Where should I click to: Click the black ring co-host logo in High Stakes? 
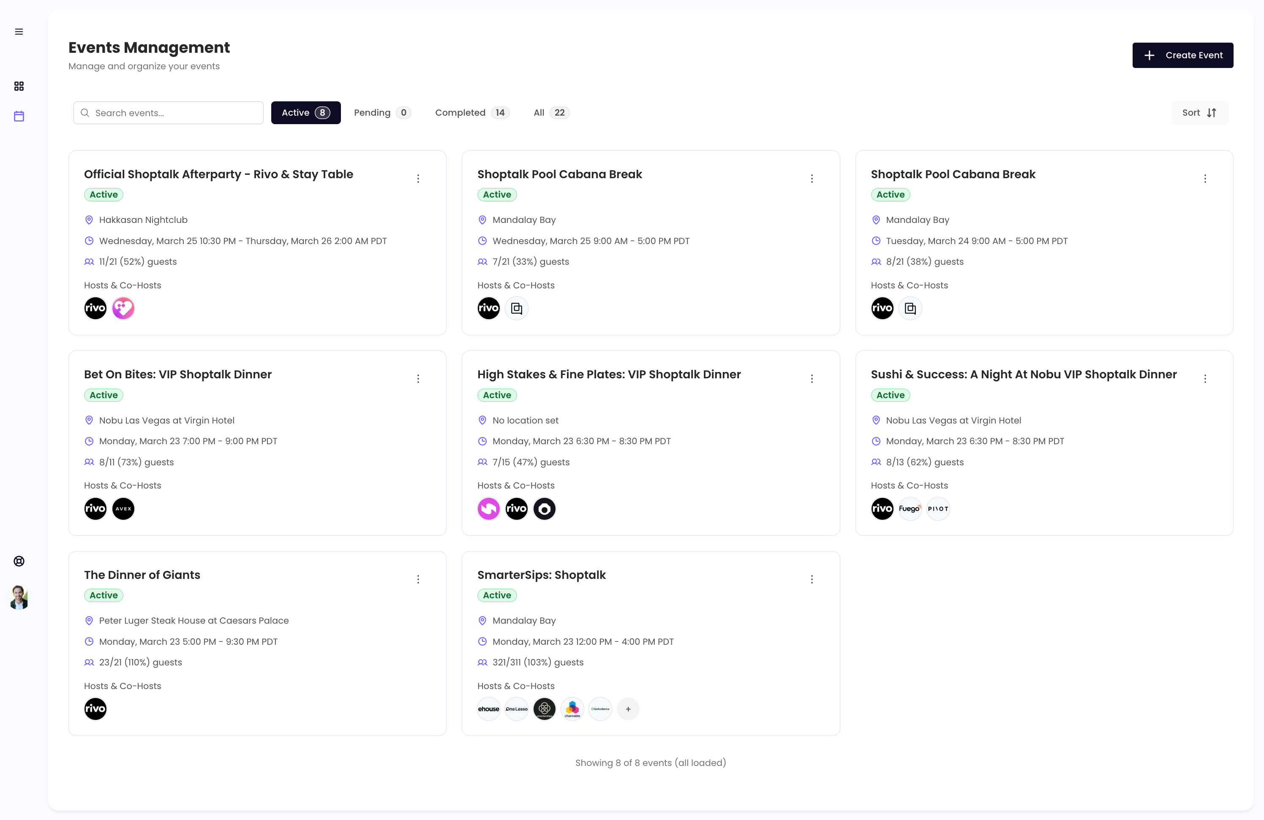tap(545, 508)
